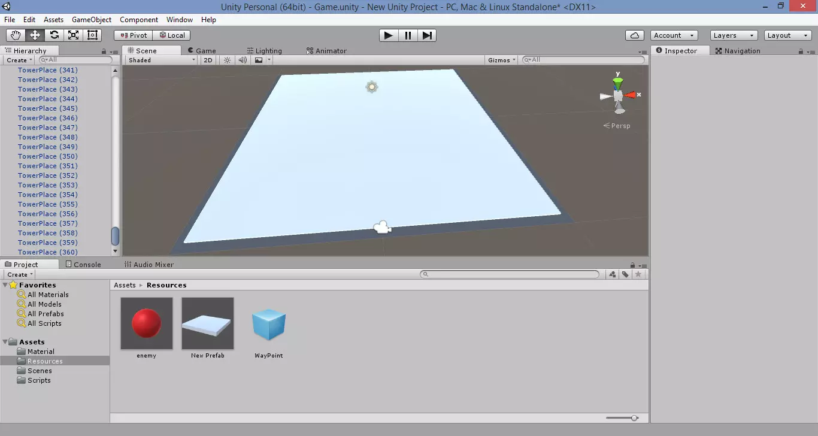Click the Local orientation button
818x436 pixels.
click(171, 35)
